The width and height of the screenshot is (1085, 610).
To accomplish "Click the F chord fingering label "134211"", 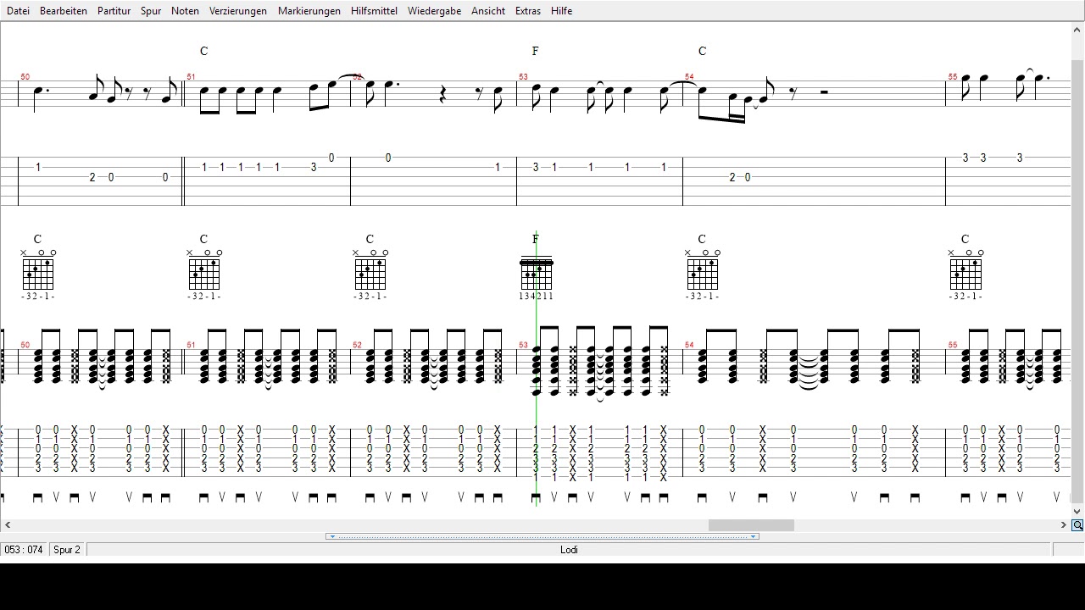I will (536, 297).
